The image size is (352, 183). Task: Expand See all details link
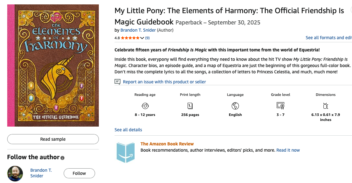tap(128, 130)
